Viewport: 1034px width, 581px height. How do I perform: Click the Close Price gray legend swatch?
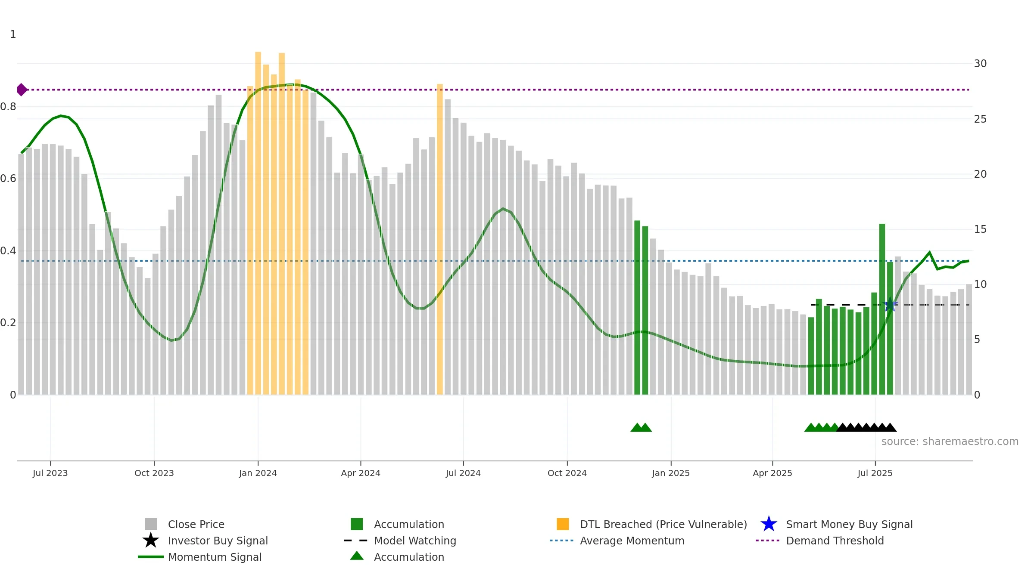151,524
